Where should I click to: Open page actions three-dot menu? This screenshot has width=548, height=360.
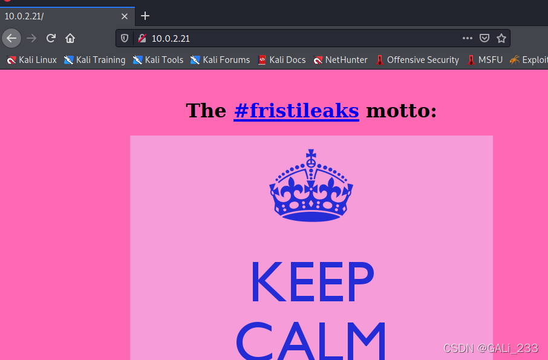point(468,38)
